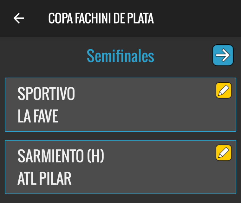Click the (H) marker beside Sarmiento
The height and width of the screenshot is (203, 241).
pyautogui.click(x=95, y=156)
